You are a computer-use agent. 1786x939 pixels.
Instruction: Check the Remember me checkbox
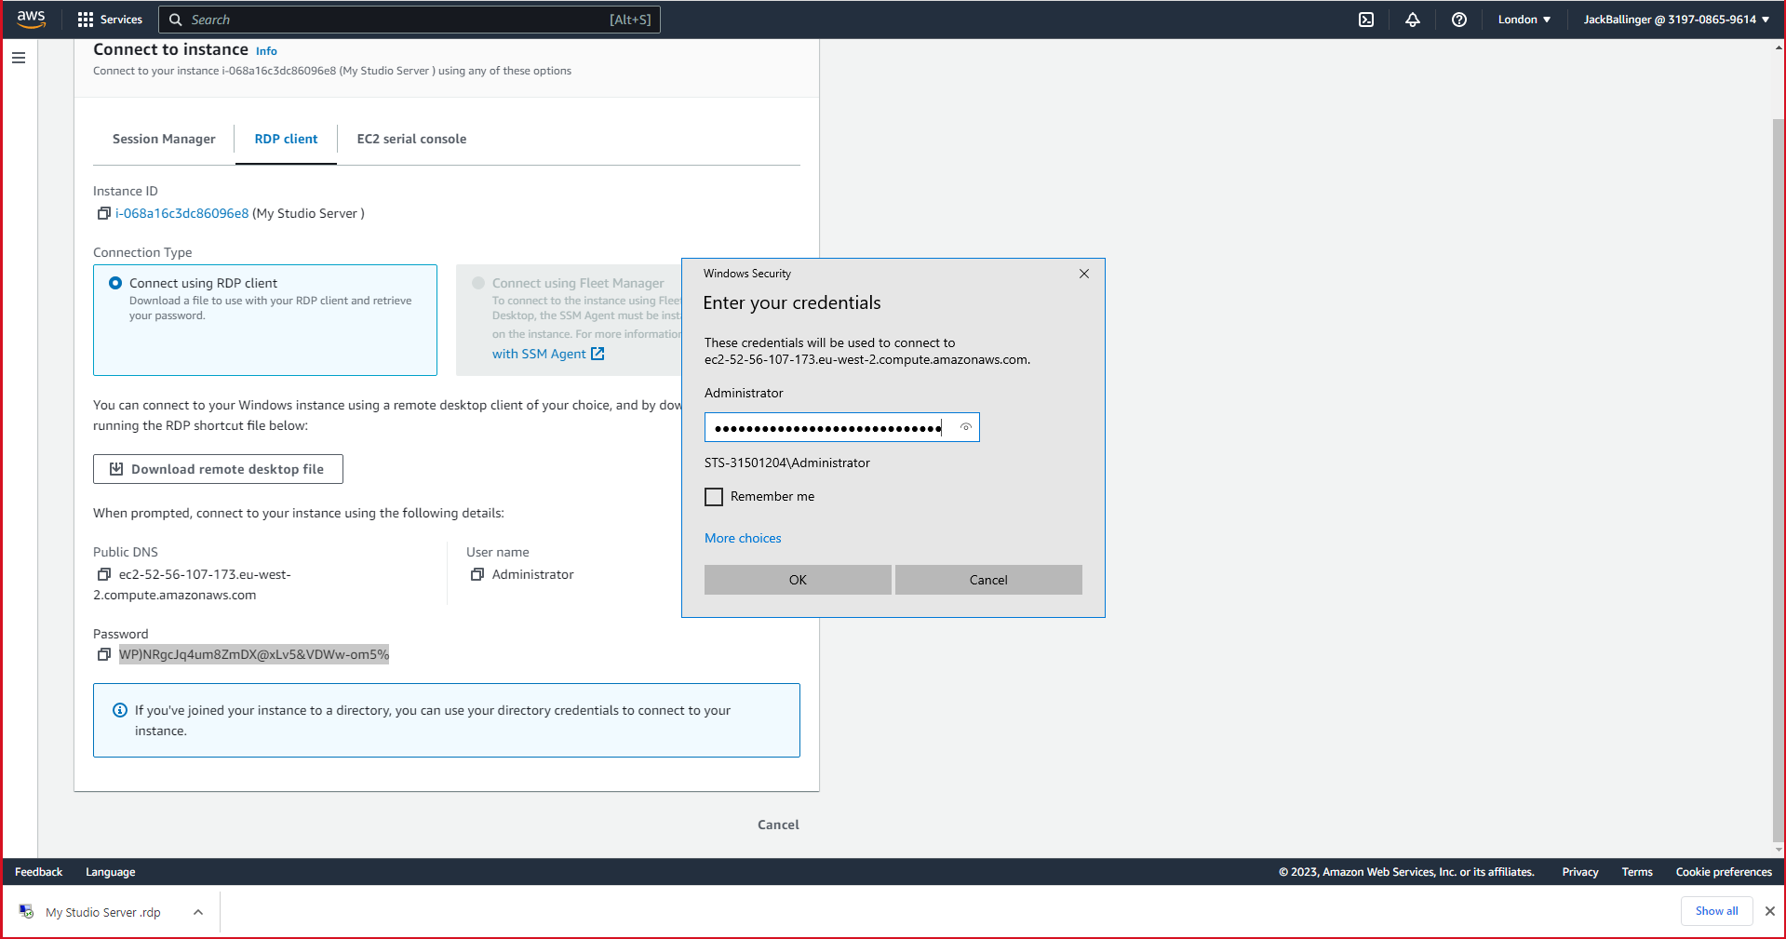714,497
